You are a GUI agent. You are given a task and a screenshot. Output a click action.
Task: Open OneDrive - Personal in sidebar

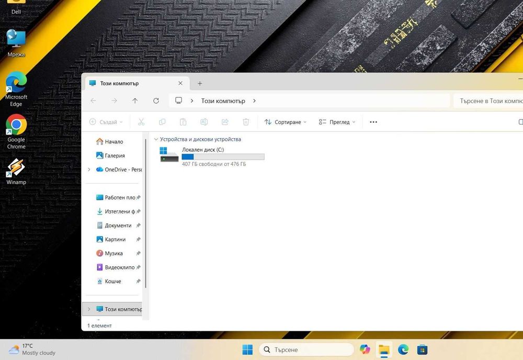pyautogui.click(x=119, y=170)
